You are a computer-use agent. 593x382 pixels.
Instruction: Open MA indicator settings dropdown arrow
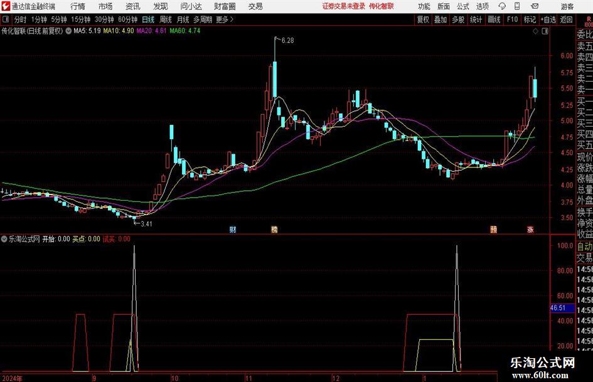click(68, 31)
